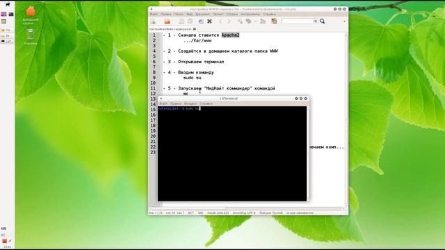Screen dimensions: 445x250
Task: Open the Документ menu in Geany
Action: (x=202, y=14)
